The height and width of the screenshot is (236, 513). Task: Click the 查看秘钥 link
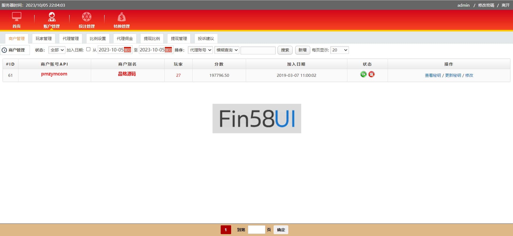point(433,75)
